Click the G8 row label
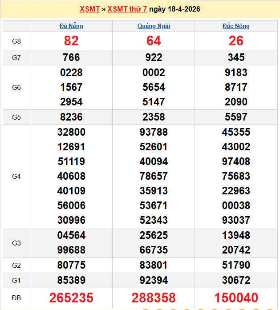Viewport: 280px width, 310px height. point(16,41)
